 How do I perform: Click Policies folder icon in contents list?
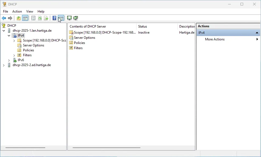pos(71,43)
